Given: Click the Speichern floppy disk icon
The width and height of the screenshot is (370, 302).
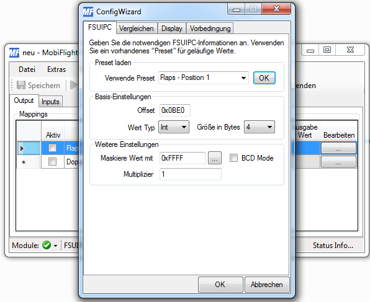Looking at the screenshot, I should coord(21,85).
